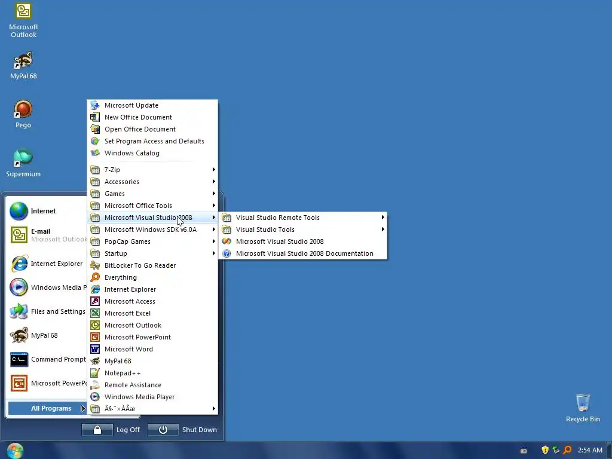
Task: Expand the PopCap Games submenu arrow
Action: pyautogui.click(x=213, y=241)
